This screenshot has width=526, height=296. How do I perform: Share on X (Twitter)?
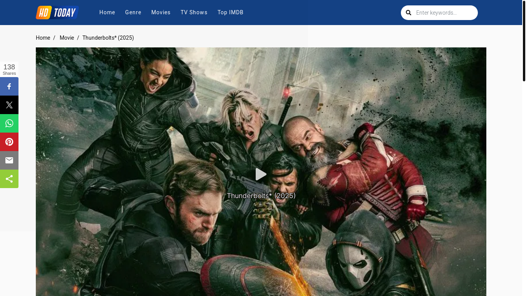tap(9, 105)
